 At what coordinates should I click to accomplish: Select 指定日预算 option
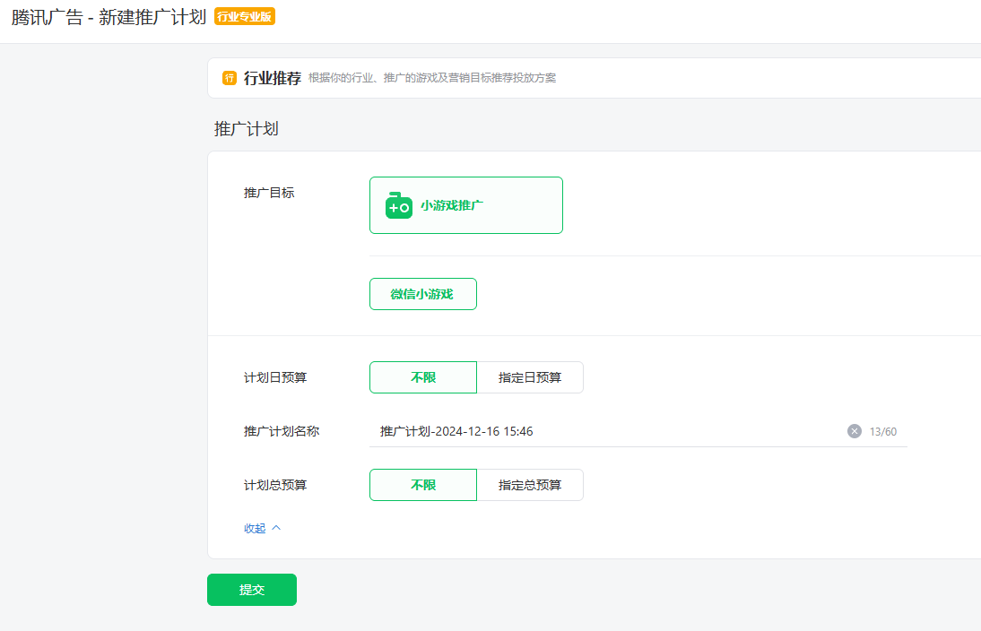pos(530,377)
